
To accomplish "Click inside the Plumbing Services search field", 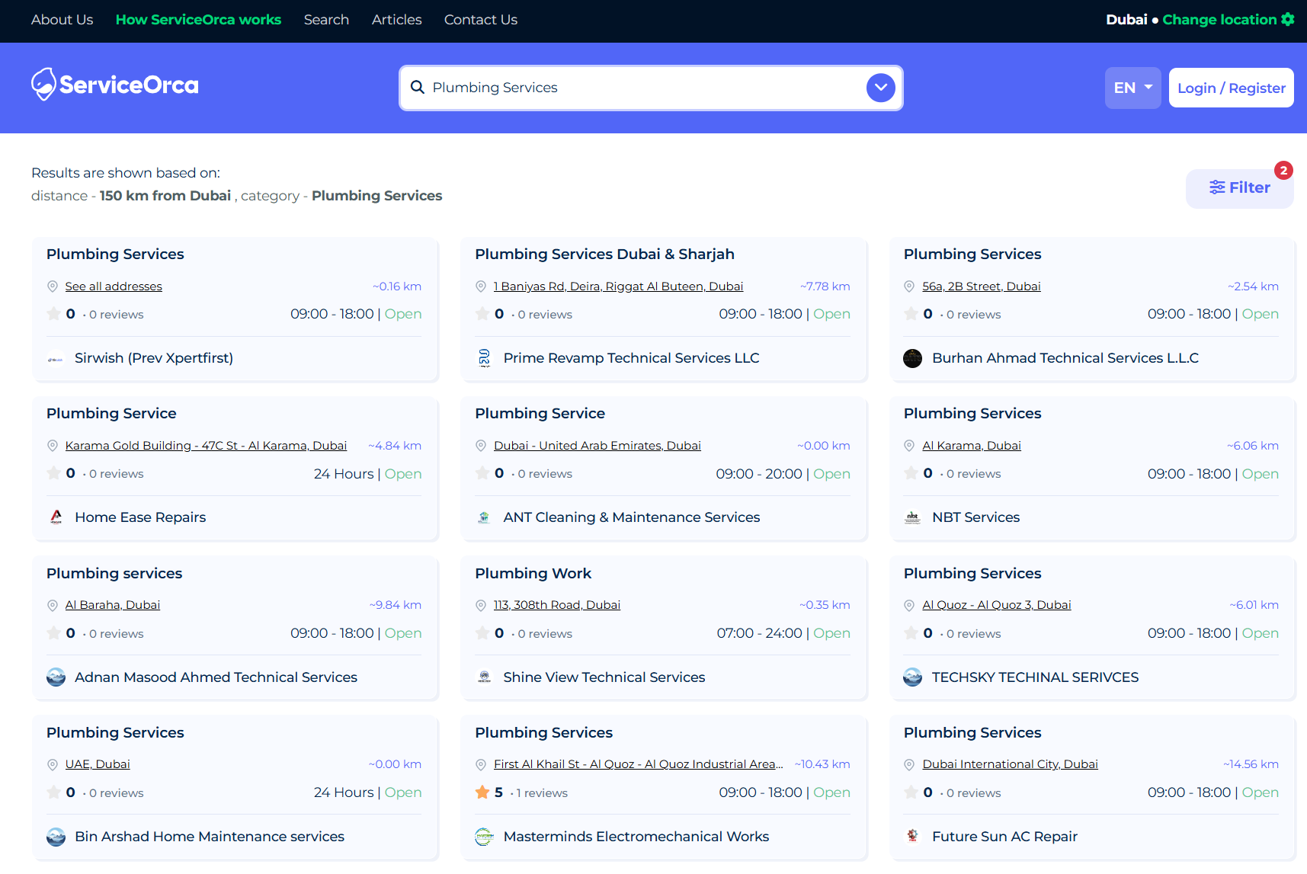I will [610, 88].
